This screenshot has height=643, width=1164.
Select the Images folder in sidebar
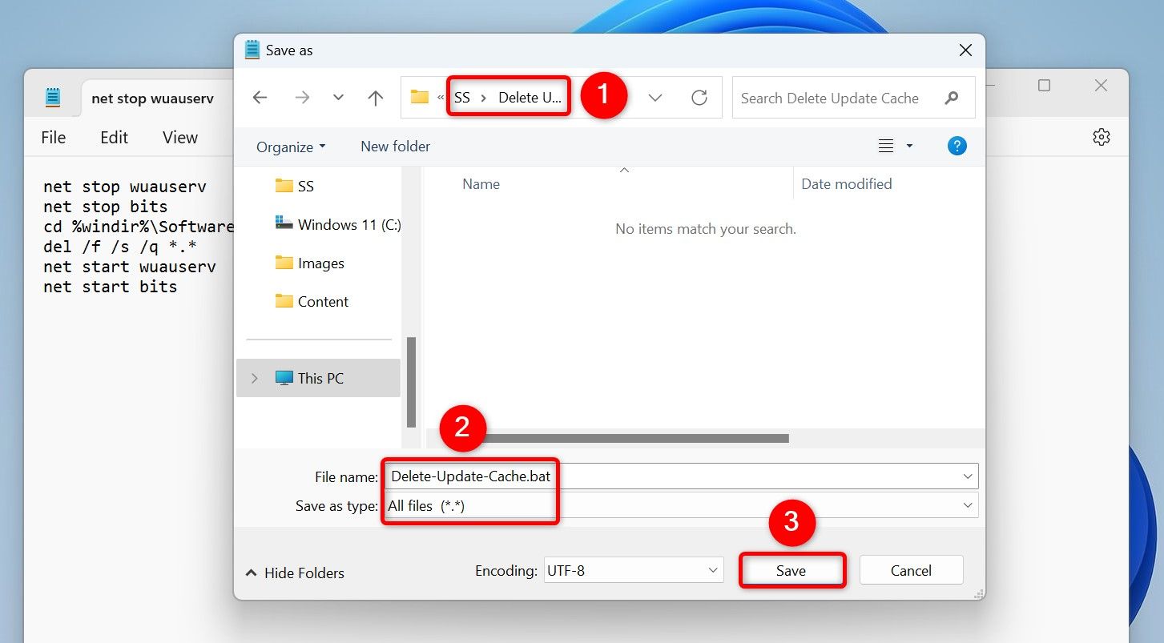click(320, 263)
